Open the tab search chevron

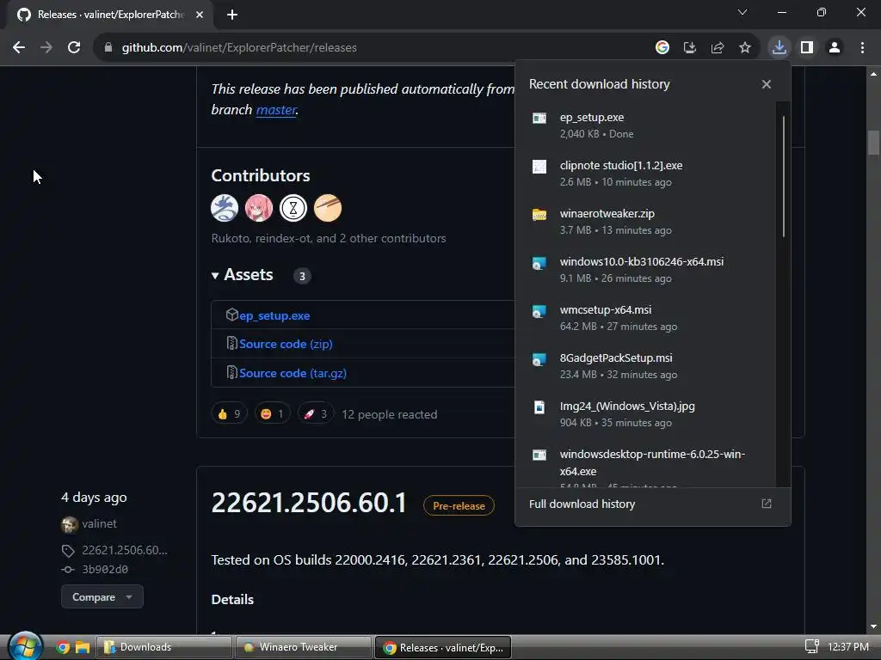pos(742,12)
